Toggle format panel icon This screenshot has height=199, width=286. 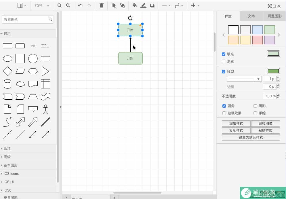(x=274, y=6)
